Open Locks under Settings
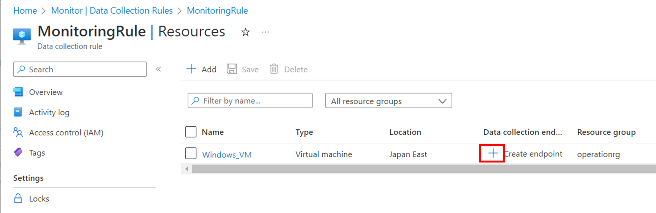Viewport: 656px width, 213px height. [x=39, y=199]
